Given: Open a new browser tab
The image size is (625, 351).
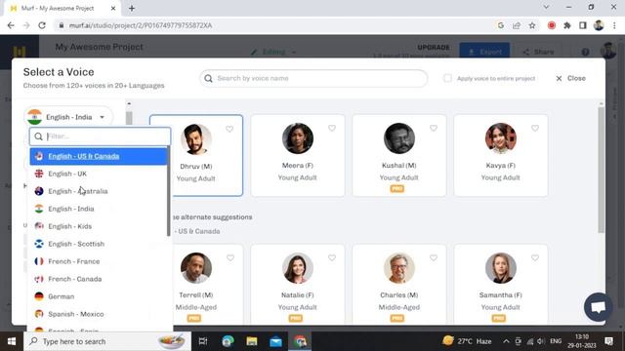Looking at the screenshot, I should (x=132, y=8).
